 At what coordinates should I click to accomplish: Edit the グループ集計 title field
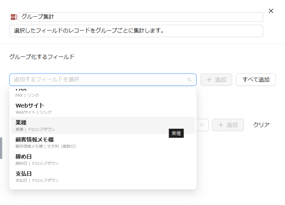[x=141, y=17]
